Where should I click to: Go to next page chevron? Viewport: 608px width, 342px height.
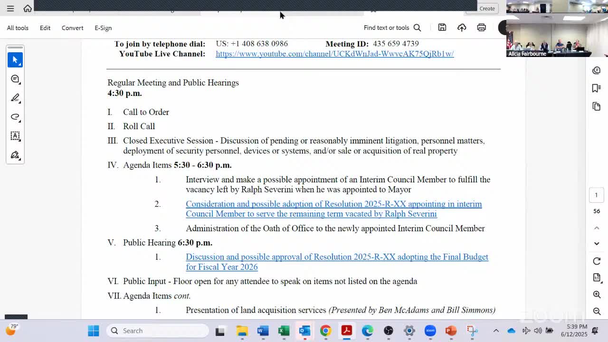597,244
